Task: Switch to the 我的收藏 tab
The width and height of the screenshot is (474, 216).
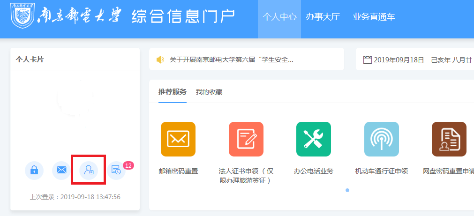Action: (x=209, y=92)
